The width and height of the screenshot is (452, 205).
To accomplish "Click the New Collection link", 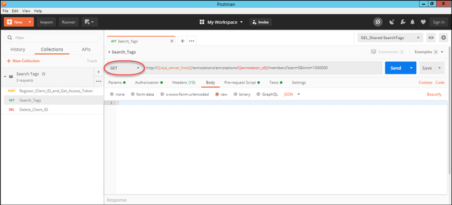I will (23, 61).
